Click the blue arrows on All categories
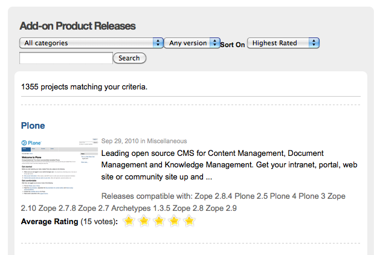383x255 pixels. (x=158, y=43)
